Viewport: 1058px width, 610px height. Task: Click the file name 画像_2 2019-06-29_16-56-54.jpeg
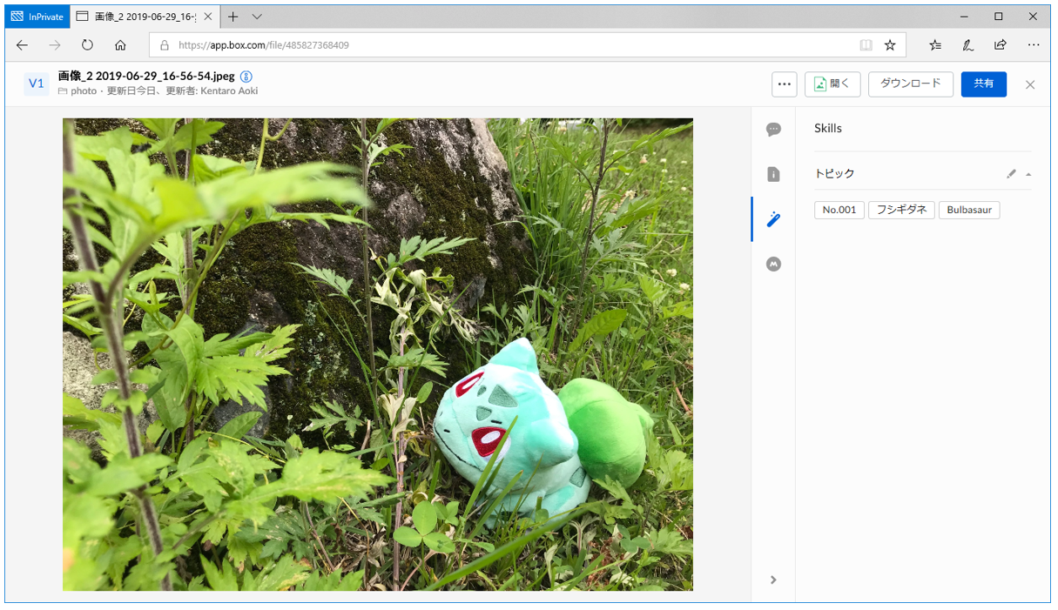point(146,77)
